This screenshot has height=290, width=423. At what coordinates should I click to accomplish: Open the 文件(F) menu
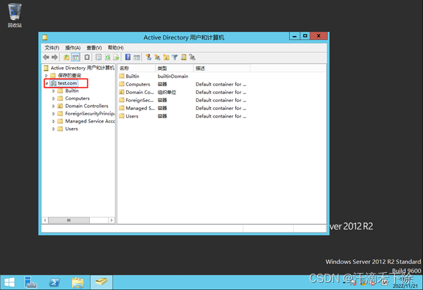coord(52,48)
